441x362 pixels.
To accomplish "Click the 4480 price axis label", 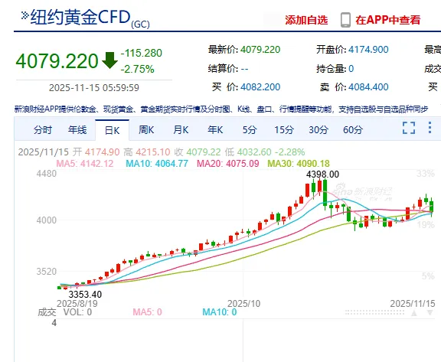I will click(47, 174).
